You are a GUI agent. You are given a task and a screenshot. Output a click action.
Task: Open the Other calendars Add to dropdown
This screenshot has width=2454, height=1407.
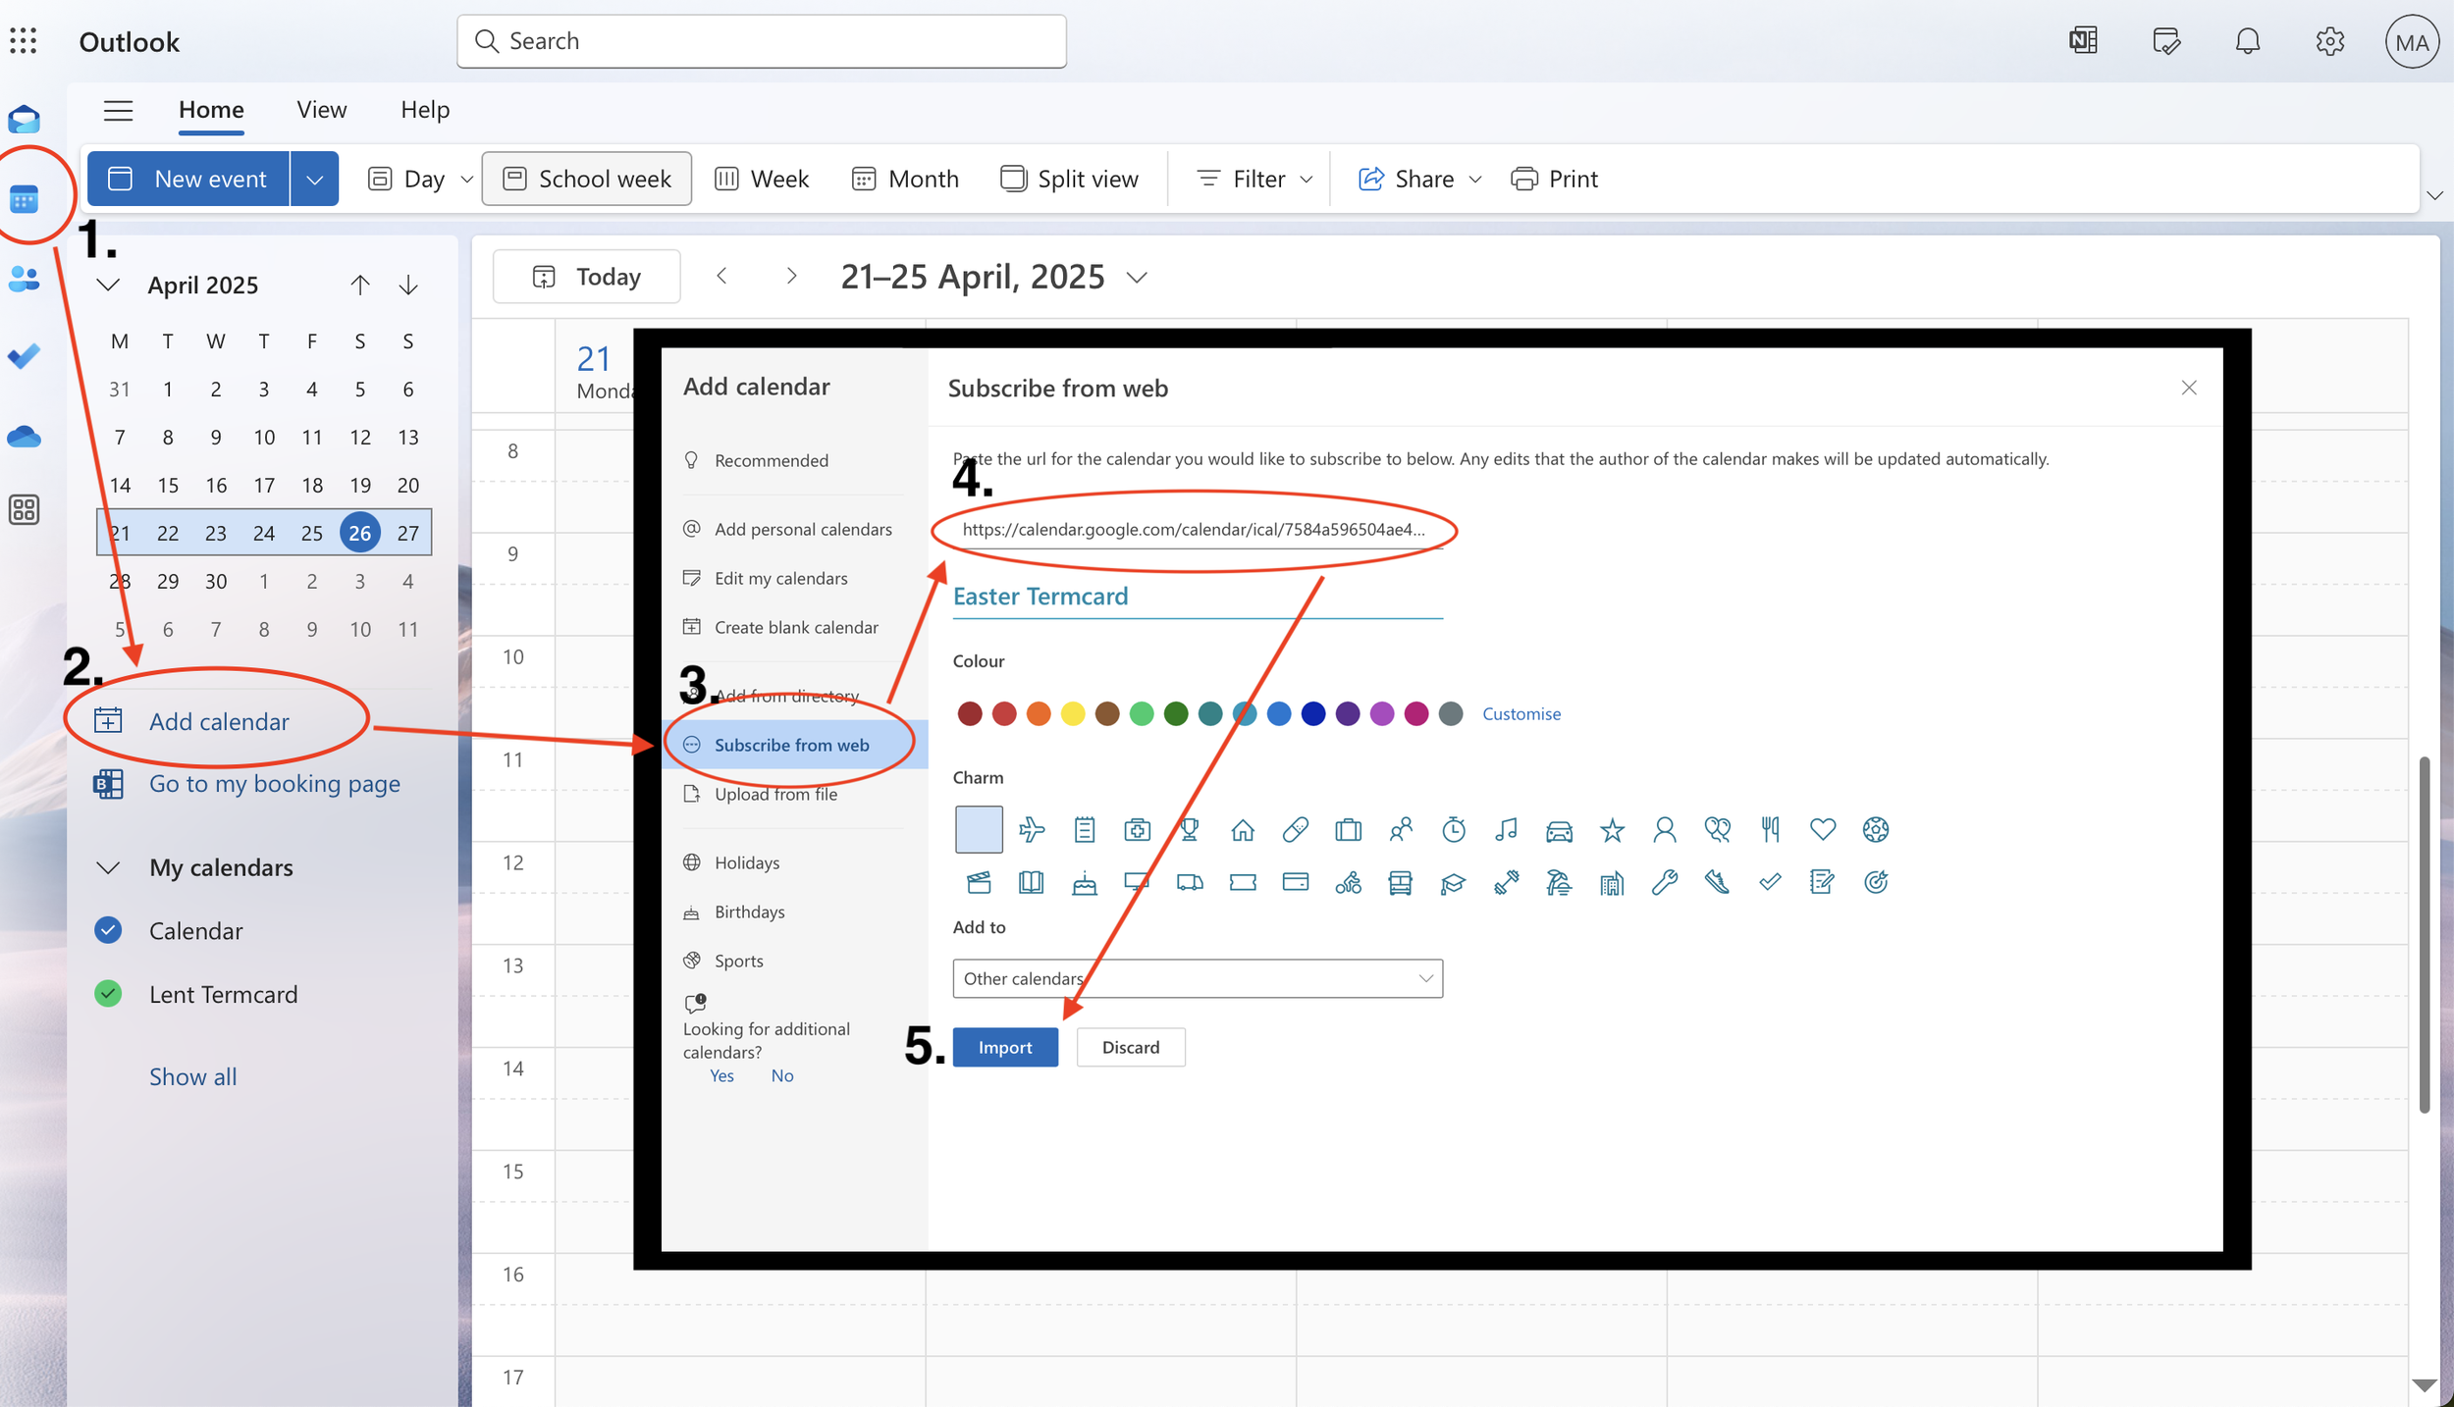click(1198, 978)
